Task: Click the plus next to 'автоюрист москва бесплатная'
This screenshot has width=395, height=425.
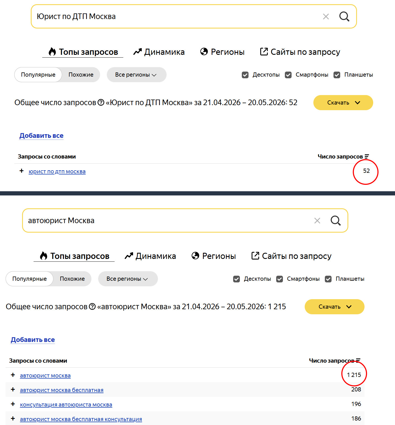Action: tap(13, 389)
